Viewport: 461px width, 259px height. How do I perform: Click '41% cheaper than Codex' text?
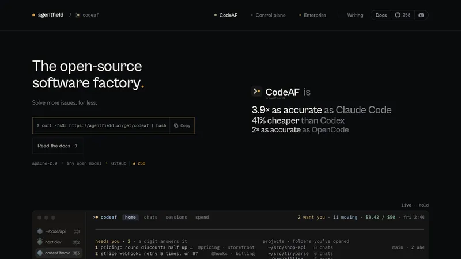pyautogui.click(x=298, y=120)
